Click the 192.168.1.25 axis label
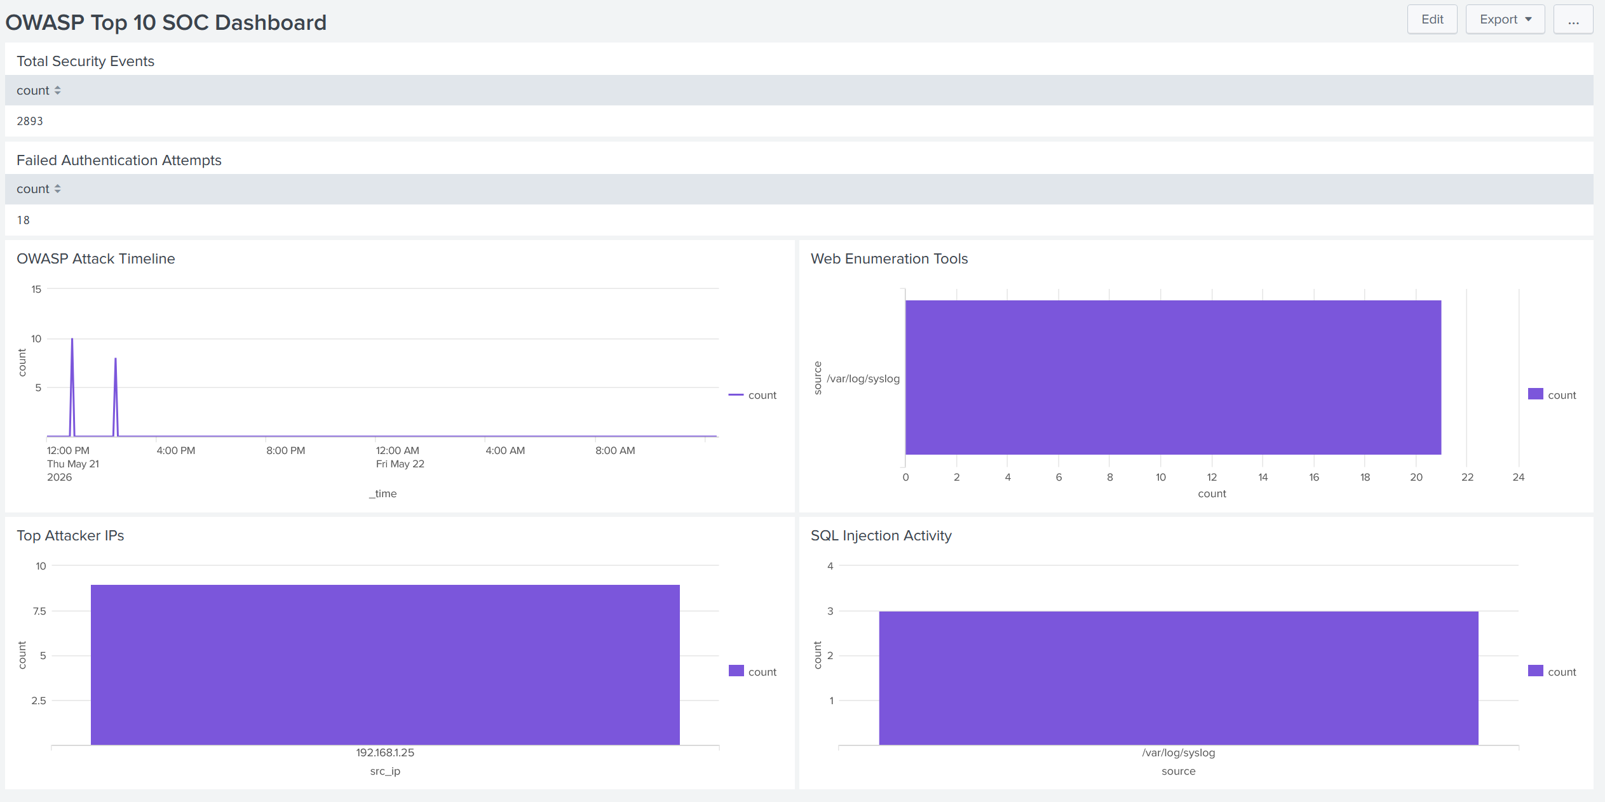This screenshot has height=802, width=1605. [x=385, y=752]
